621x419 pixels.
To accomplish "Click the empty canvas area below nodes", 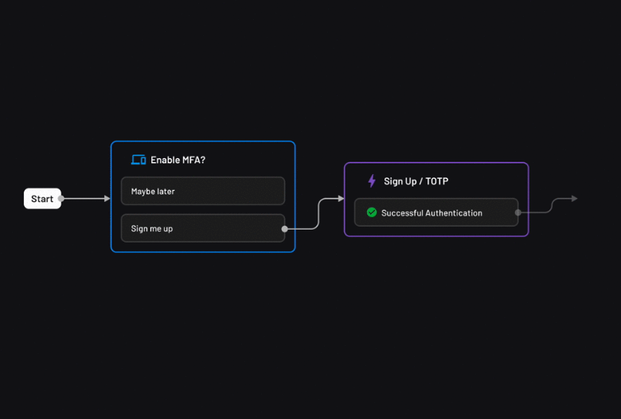I will (318, 342).
